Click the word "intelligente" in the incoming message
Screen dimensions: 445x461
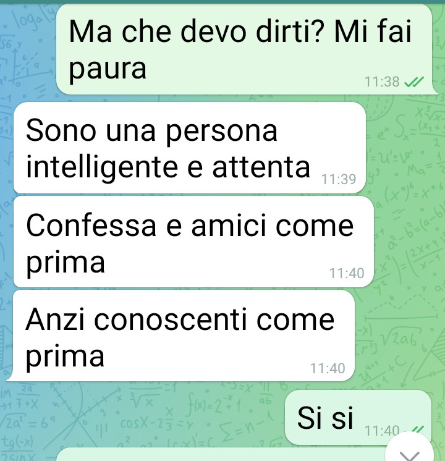[x=102, y=167]
